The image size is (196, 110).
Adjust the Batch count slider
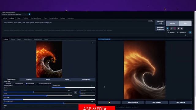pos(87,92)
